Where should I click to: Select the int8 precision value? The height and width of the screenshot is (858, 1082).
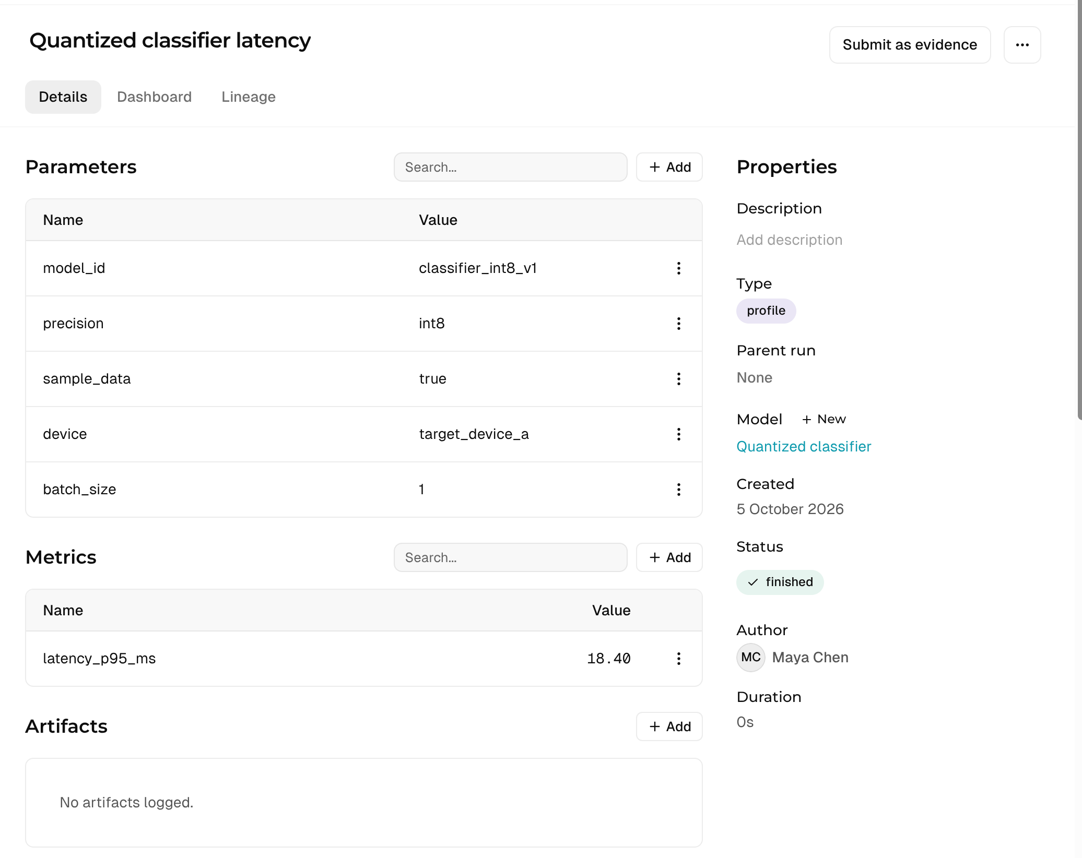coord(432,324)
